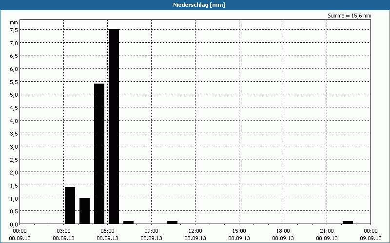The height and width of the screenshot is (243, 390).
Task: Select the small bar after 10:00
Action: pos(173,223)
